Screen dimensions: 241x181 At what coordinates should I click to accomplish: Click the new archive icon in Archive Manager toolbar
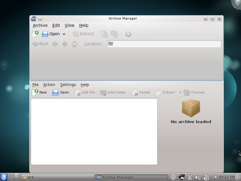[35, 34]
